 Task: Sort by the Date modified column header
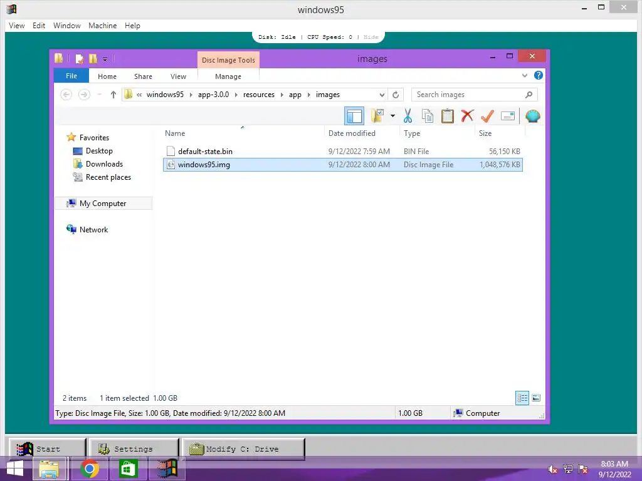click(352, 133)
